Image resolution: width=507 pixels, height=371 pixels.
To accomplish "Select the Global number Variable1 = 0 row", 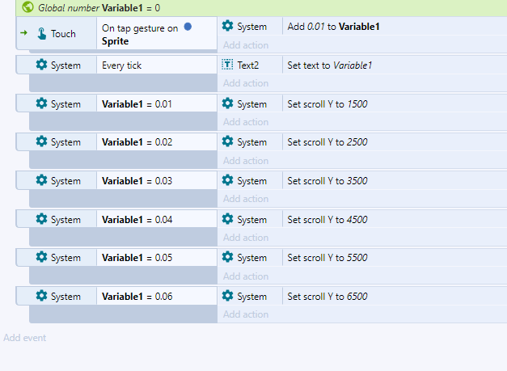I will (x=261, y=8).
